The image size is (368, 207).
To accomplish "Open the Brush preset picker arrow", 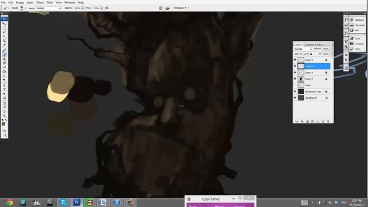I will [25, 8].
